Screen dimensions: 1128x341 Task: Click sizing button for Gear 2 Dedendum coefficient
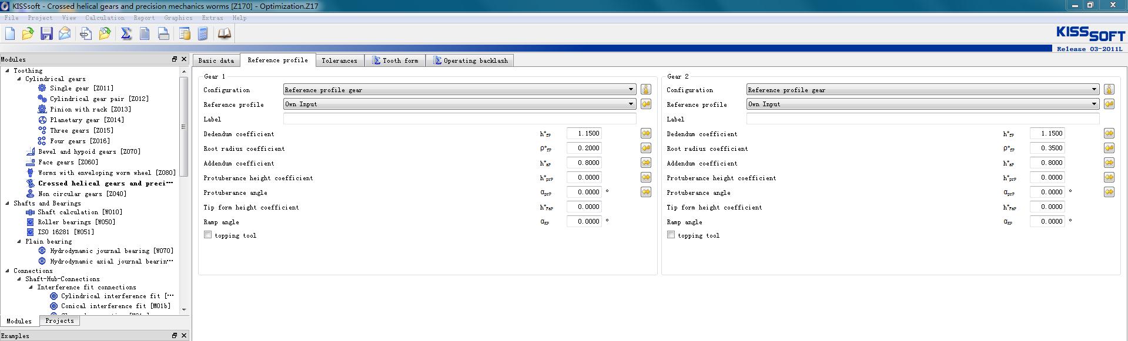[x=1109, y=133]
